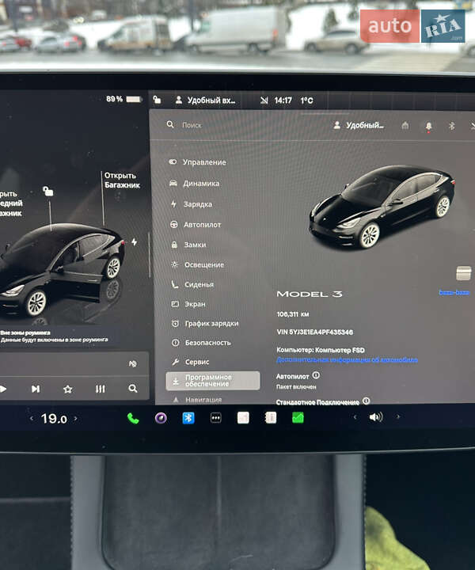The image size is (475, 570).
Task: Tap the car rendering on left panel
Action: 61,269
